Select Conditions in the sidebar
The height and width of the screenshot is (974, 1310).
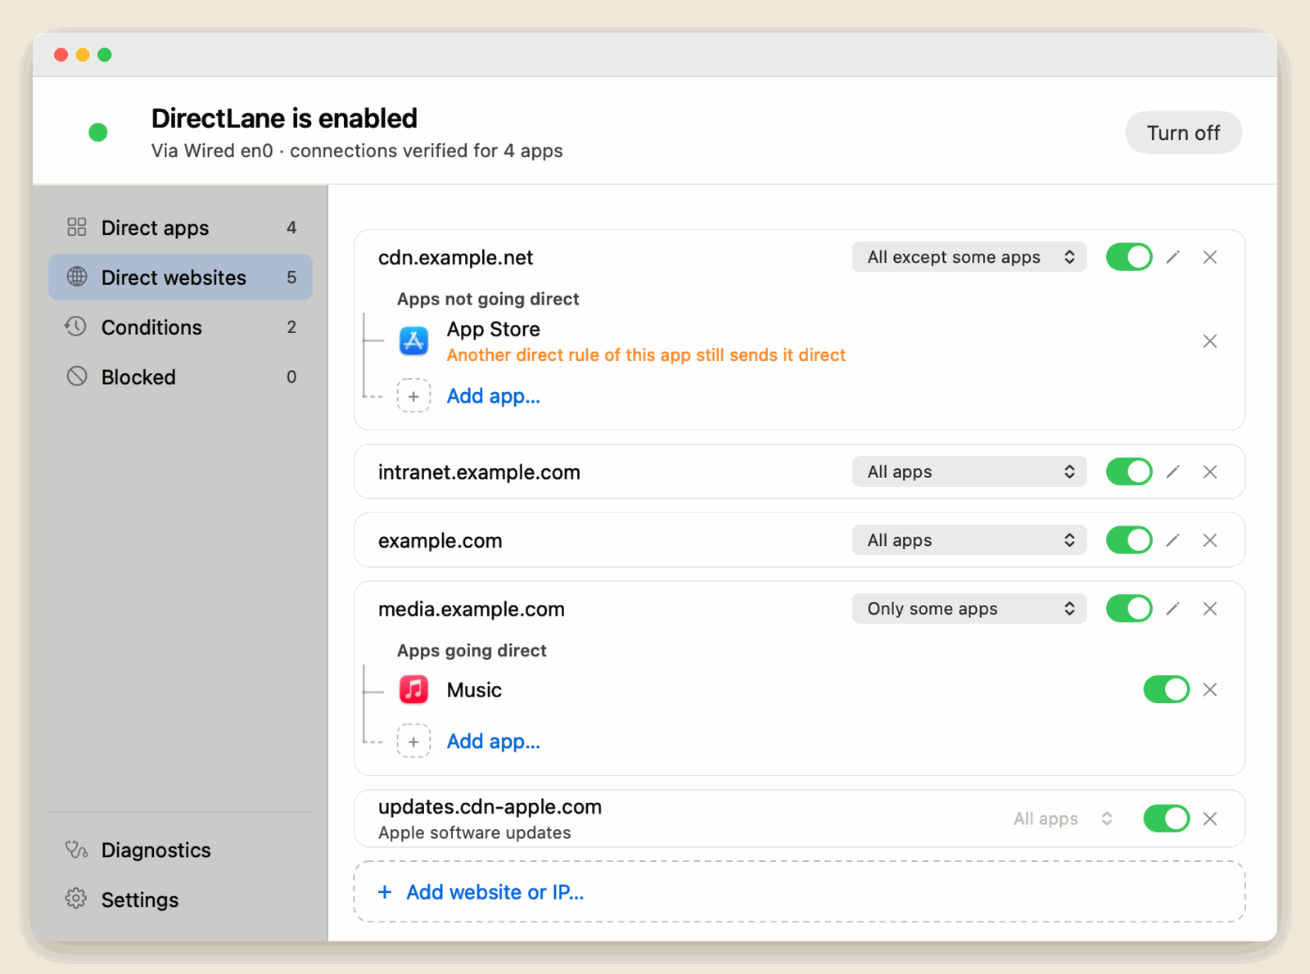[x=180, y=327]
